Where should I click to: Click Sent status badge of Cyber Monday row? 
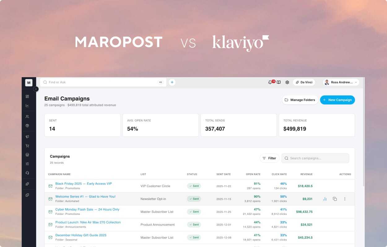[194, 212]
